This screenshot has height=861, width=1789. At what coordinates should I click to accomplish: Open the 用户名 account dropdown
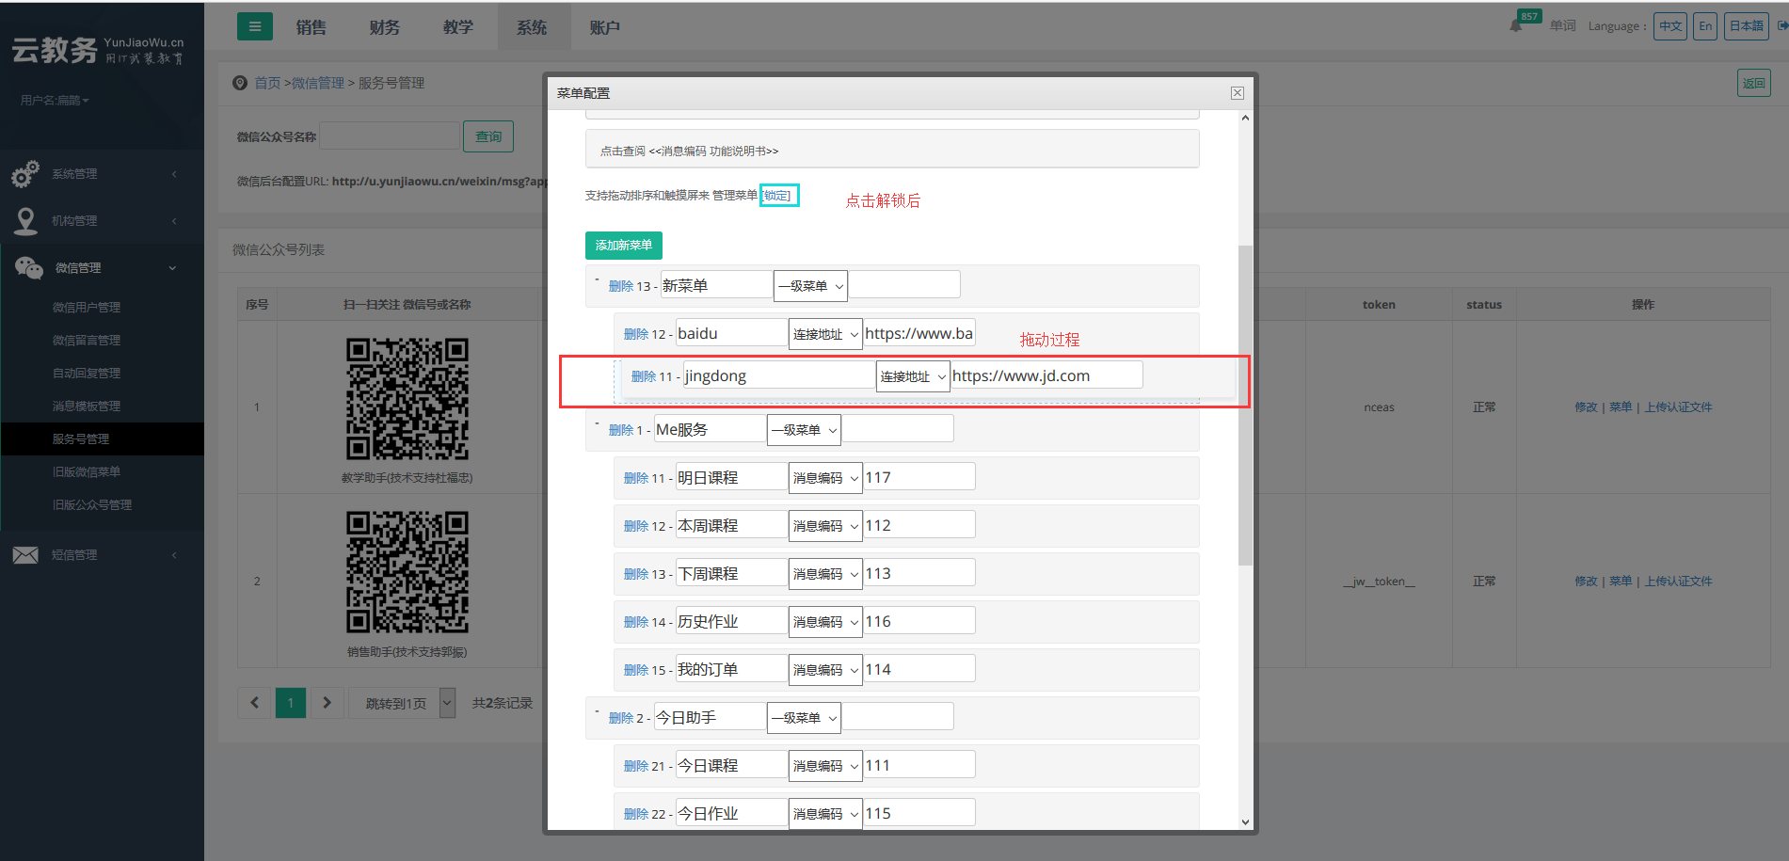point(55,100)
